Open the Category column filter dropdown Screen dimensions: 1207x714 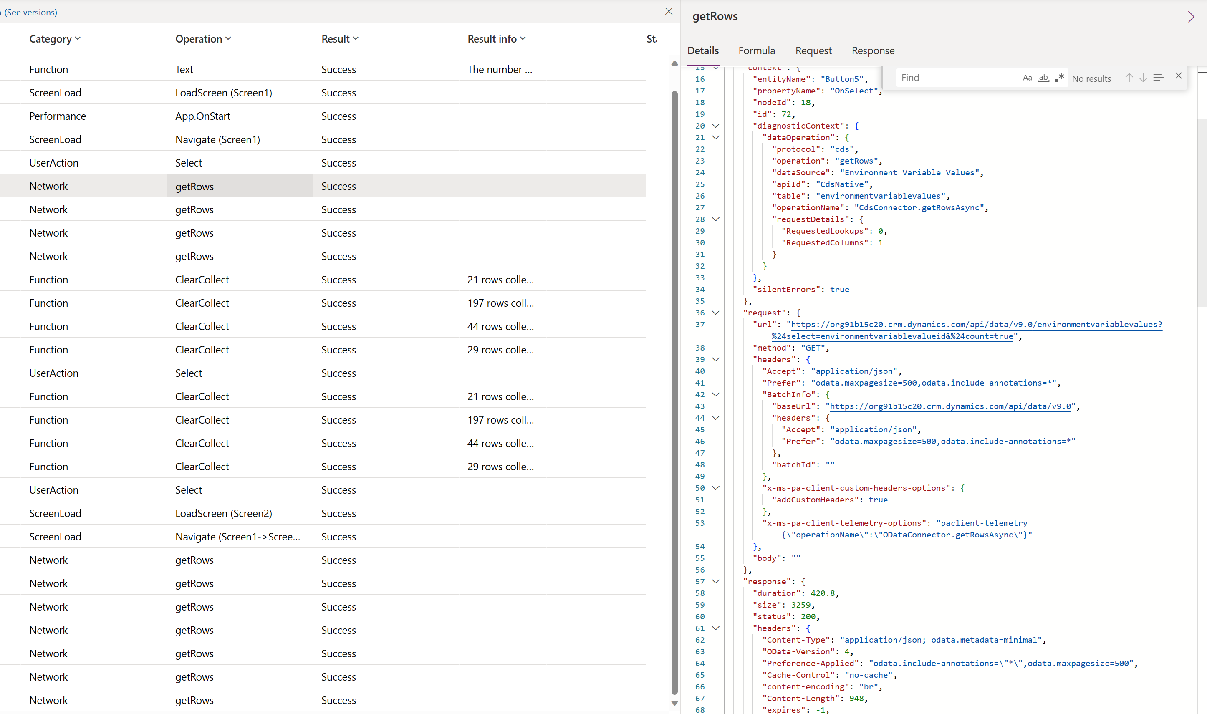(x=79, y=38)
